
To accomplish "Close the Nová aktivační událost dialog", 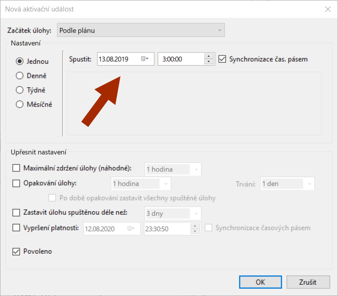I will 328,9.
